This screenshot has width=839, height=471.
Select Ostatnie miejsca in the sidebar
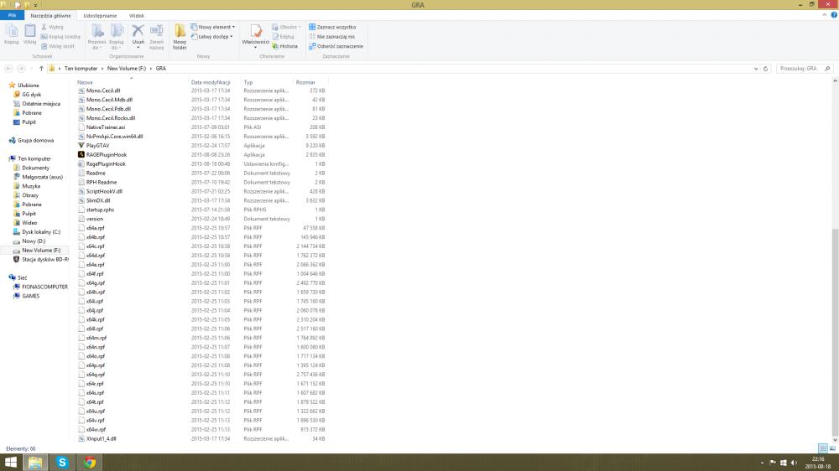click(40, 104)
